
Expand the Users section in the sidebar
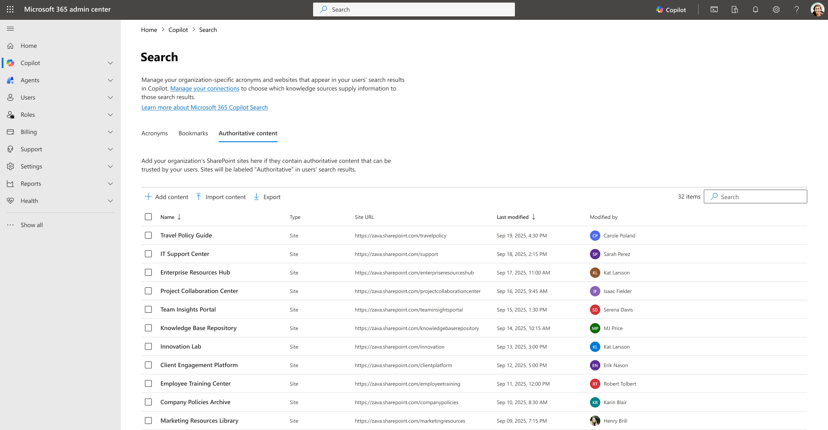(x=110, y=97)
